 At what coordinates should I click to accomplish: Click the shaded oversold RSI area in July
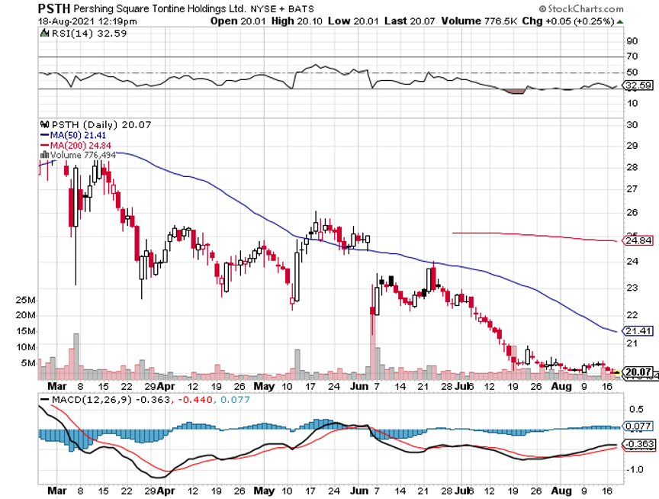point(515,92)
